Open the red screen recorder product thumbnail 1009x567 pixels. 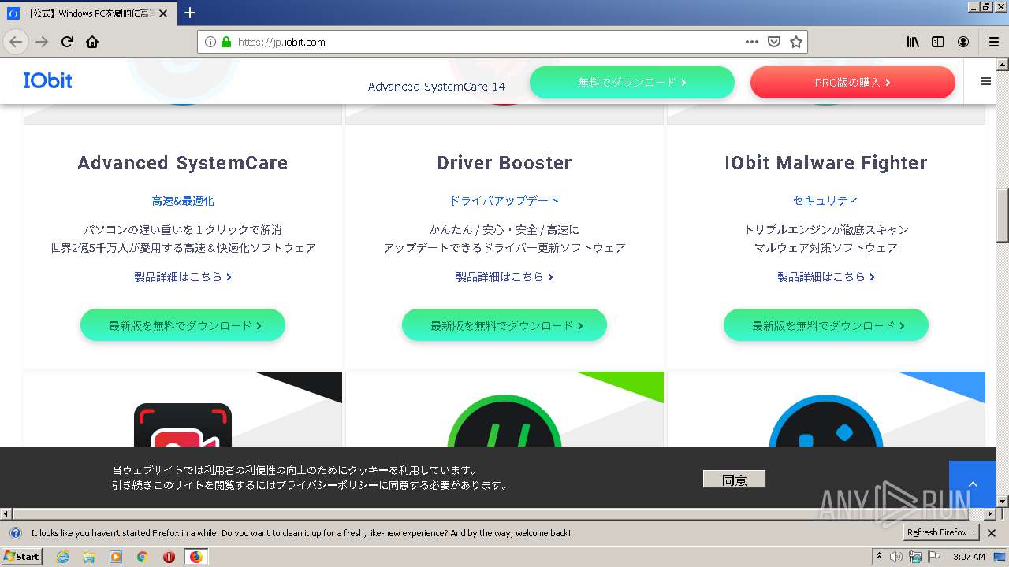pos(183,425)
